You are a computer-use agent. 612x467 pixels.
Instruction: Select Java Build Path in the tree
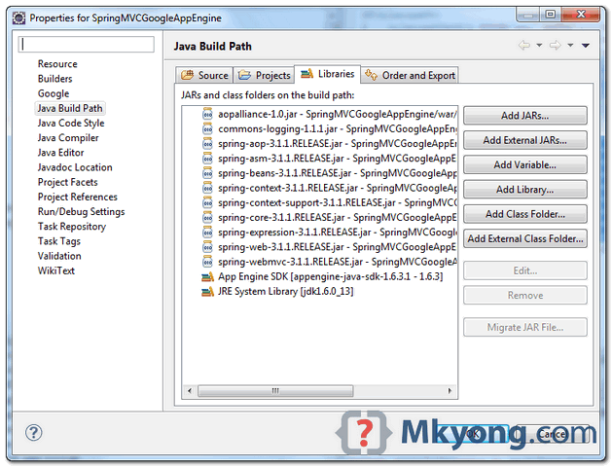[70, 108]
